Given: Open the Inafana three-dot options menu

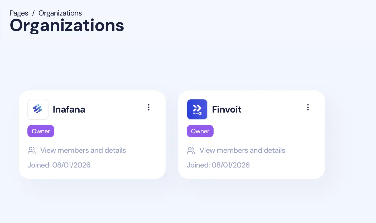Looking at the screenshot, I should click(x=149, y=107).
